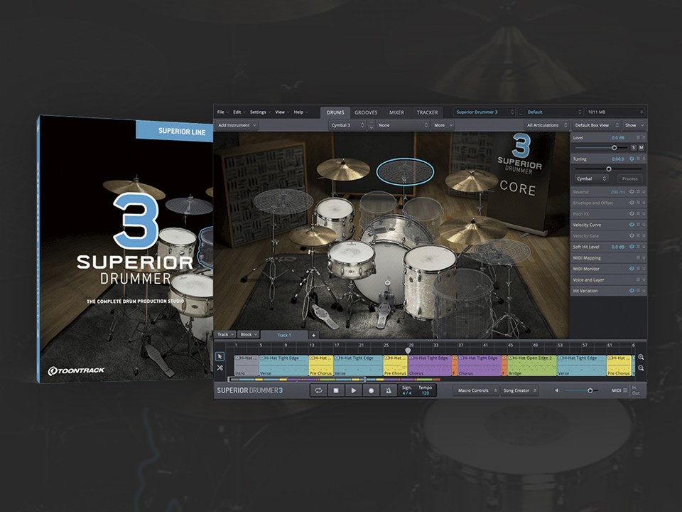Open MIDI Mapping section menu icon

tap(638, 257)
